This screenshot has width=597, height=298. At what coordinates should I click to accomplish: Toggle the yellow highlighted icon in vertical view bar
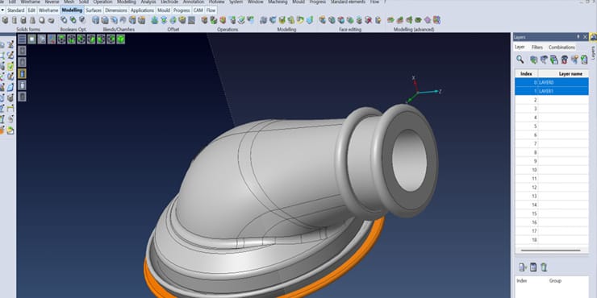pyautogui.click(x=22, y=73)
